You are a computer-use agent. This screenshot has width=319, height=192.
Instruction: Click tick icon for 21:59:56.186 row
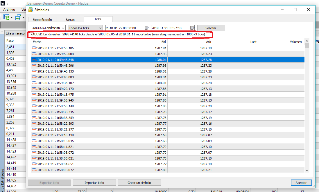pyautogui.click(x=35, y=48)
